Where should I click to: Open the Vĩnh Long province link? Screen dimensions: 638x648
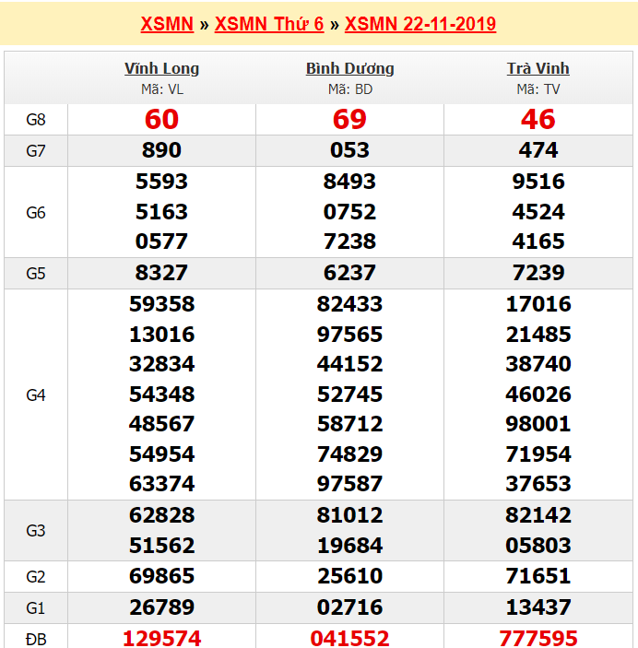click(x=161, y=68)
